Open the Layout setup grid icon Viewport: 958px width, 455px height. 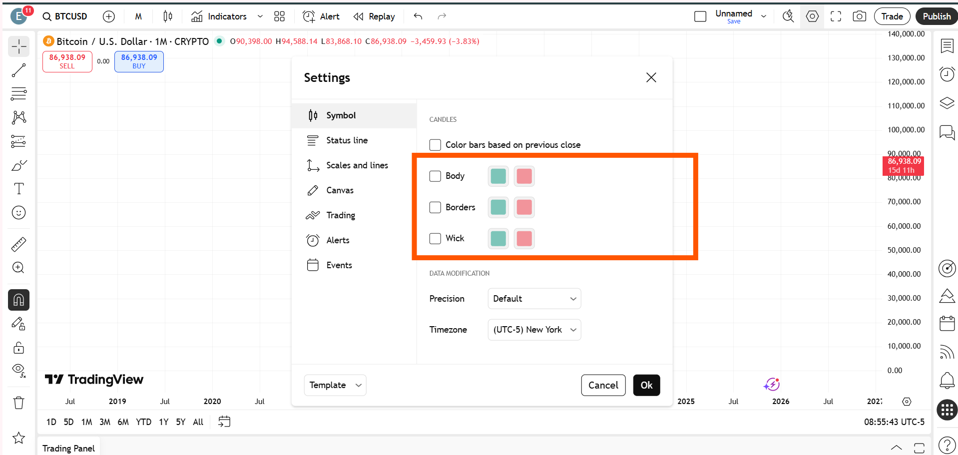point(279,16)
